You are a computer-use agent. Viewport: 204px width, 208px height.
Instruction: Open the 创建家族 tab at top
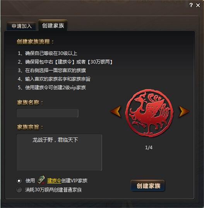coord(53,25)
